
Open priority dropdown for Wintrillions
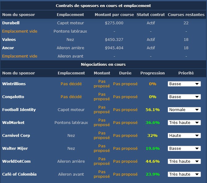(184, 84)
